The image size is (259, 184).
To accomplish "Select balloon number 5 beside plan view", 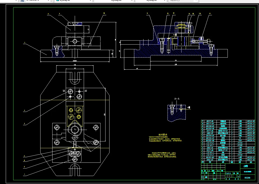I will [24, 124].
